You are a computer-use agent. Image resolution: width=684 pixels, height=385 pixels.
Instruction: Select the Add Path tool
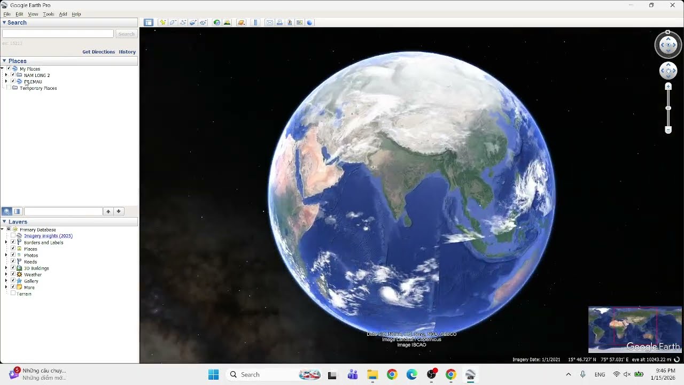(183, 22)
